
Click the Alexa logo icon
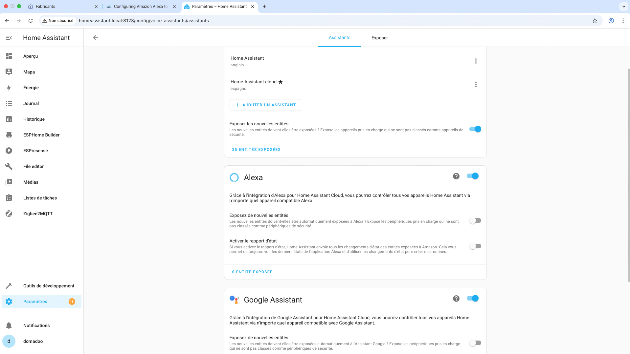click(234, 177)
